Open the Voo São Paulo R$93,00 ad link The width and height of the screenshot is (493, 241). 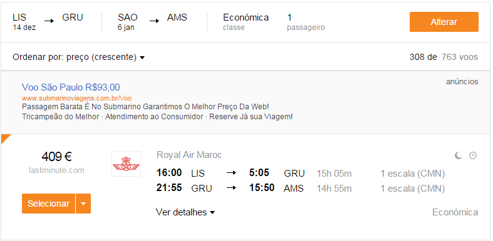point(71,87)
